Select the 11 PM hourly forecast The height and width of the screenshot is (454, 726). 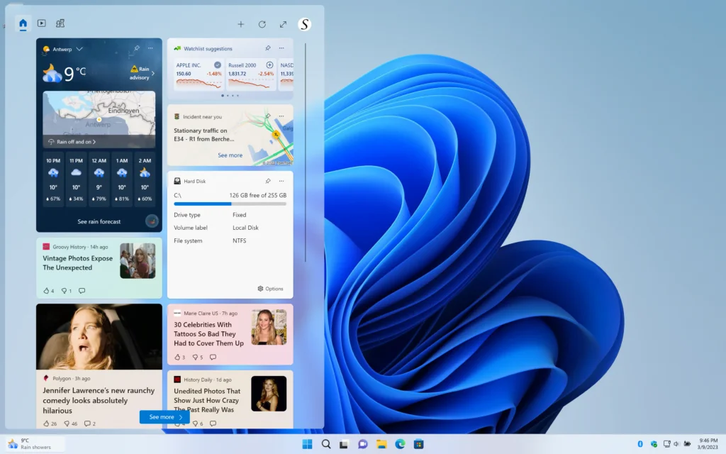(76, 179)
